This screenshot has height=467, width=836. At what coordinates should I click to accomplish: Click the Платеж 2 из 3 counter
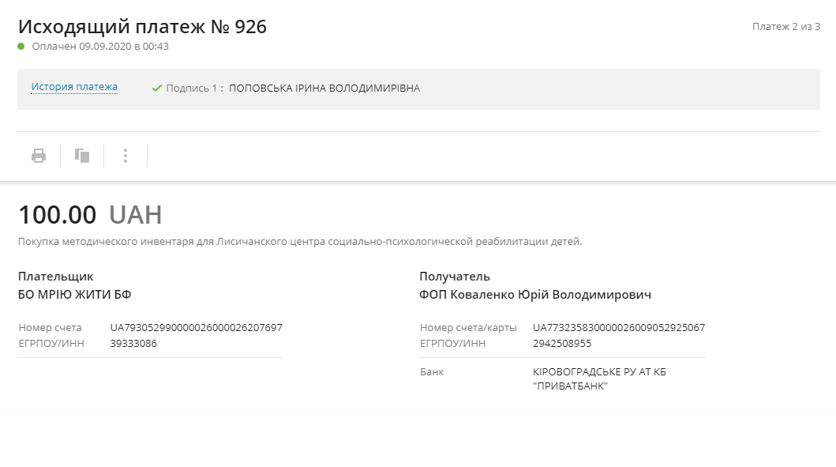pos(786,27)
